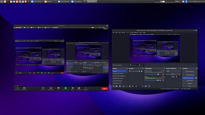
Task: Open the Fade transition dropdown
Action: click(x=173, y=71)
